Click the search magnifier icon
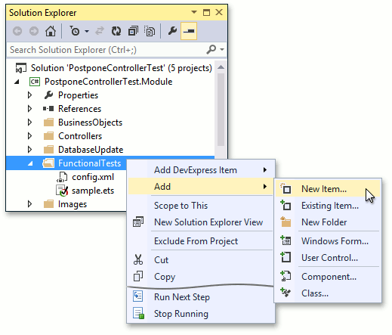This screenshot has width=392, height=335. click(x=211, y=49)
